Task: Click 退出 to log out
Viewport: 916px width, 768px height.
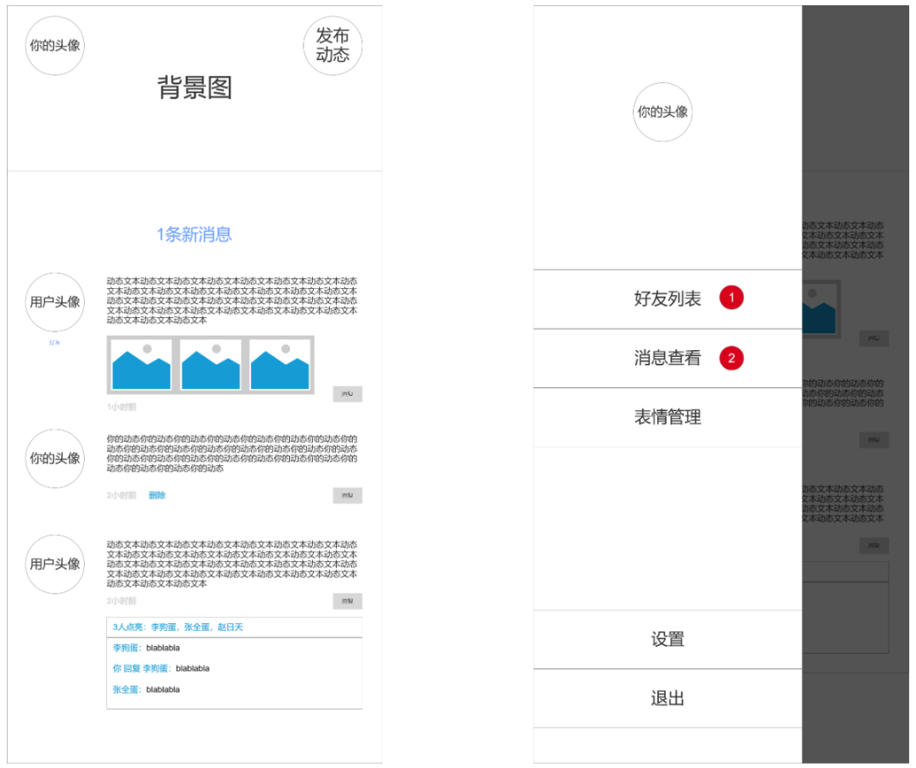Action: (x=669, y=698)
